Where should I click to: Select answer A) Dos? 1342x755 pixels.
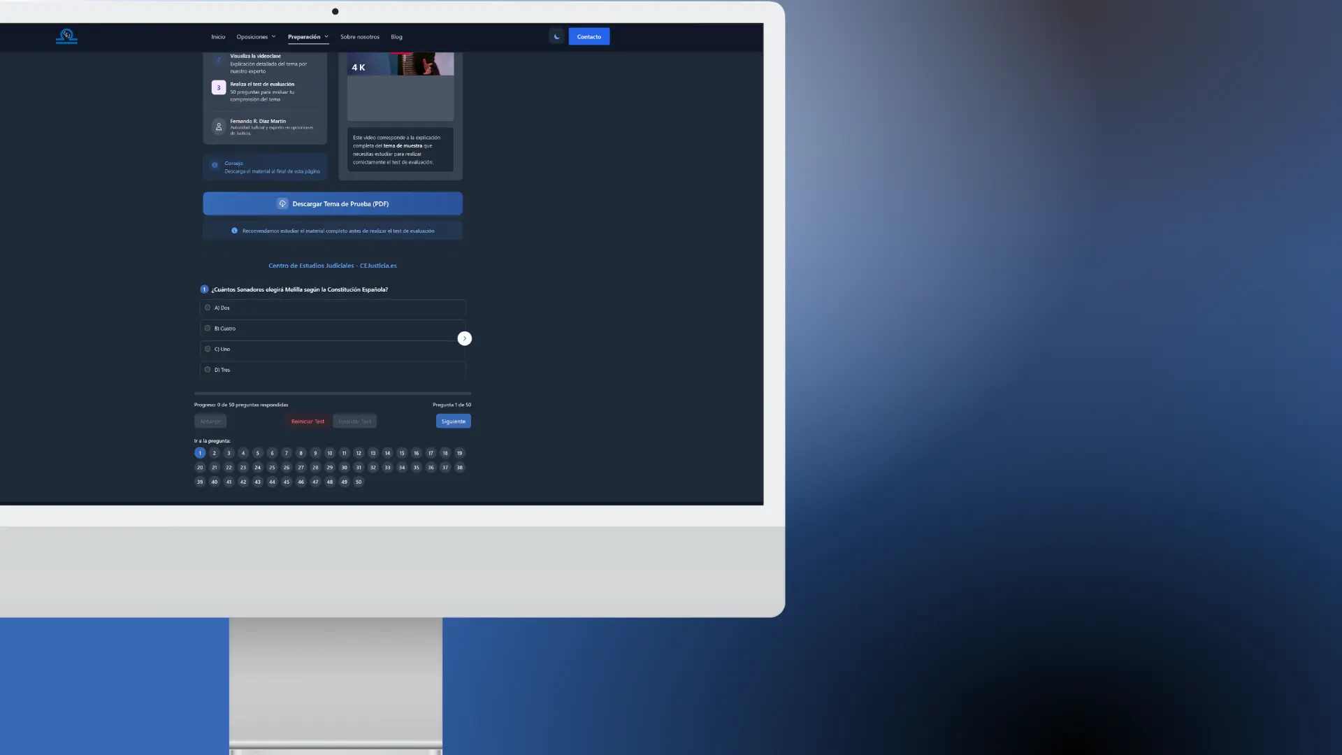click(x=208, y=308)
